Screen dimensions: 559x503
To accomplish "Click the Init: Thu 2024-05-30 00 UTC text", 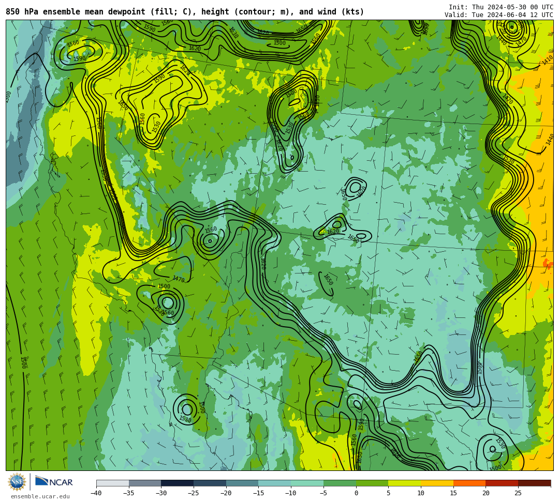I will pyautogui.click(x=501, y=7).
